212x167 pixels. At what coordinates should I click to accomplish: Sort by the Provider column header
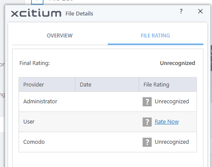point(47,84)
